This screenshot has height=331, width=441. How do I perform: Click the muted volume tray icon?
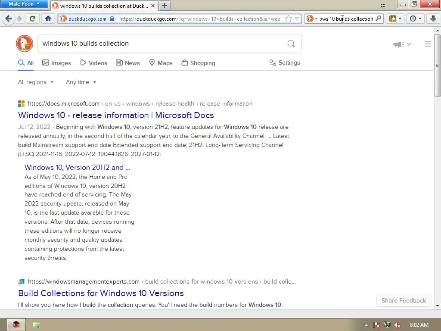pos(398,325)
